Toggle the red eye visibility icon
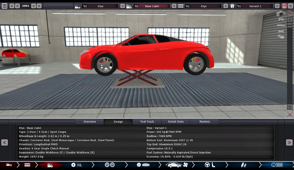294x170 pixels. point(290,13)
